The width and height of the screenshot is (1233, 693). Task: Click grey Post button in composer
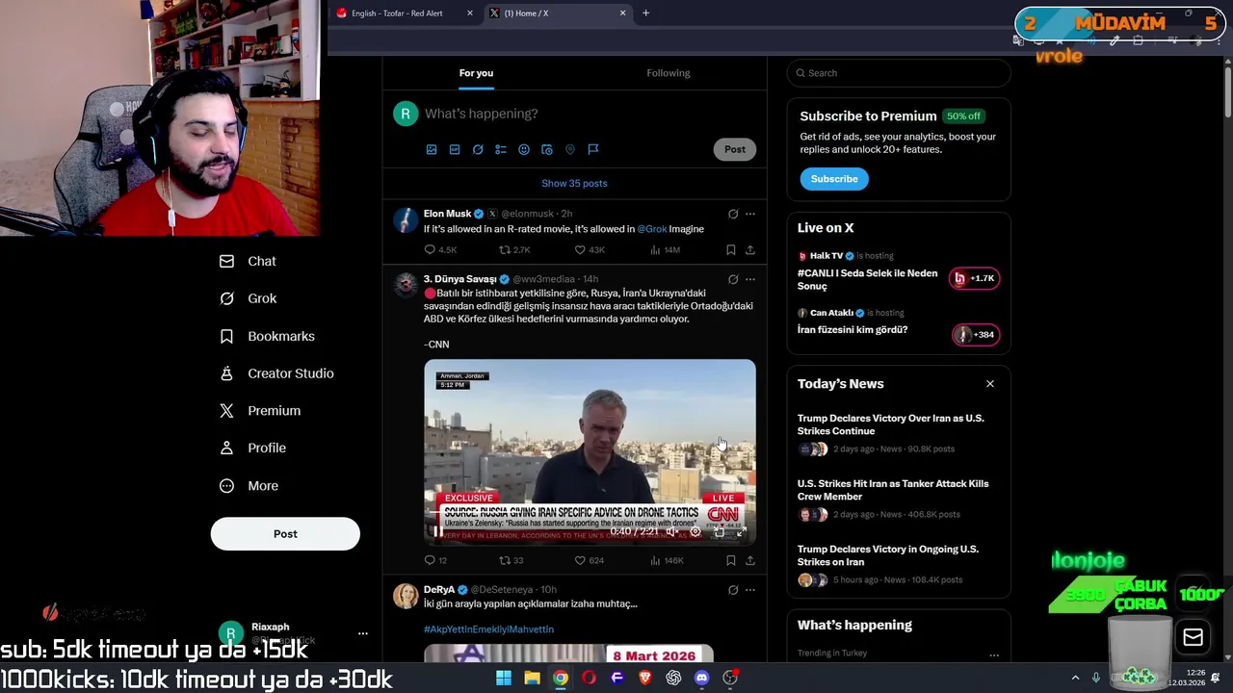(x=735, y=149)
